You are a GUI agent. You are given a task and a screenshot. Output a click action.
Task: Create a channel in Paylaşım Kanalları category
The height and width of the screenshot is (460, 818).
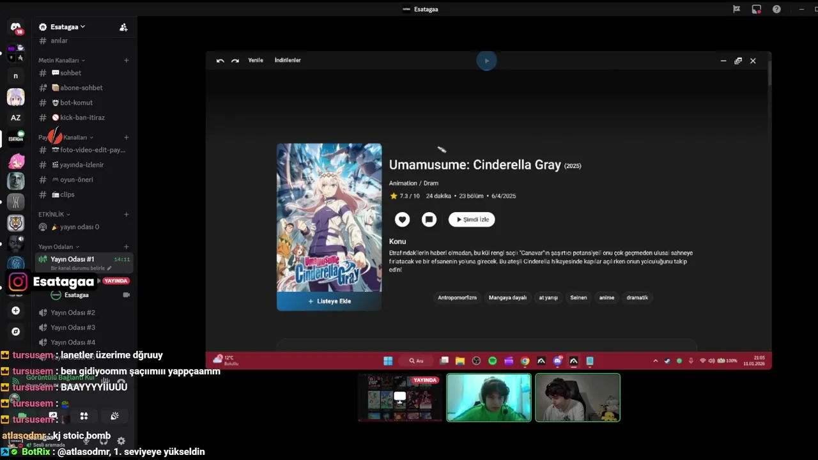coord(127,137)
